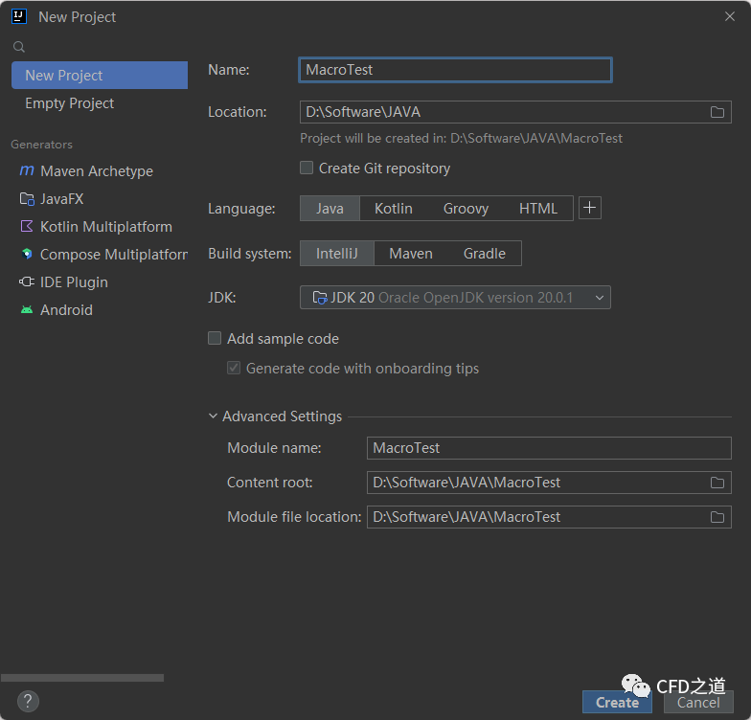The height and width of the screenshot is (720, 751).
Task: Choose the Kotlin Multiplatform generator icon
Action: 27,227
